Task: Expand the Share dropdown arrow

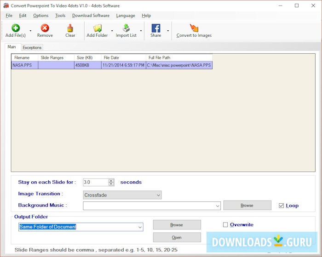Action: coord(168,31)
